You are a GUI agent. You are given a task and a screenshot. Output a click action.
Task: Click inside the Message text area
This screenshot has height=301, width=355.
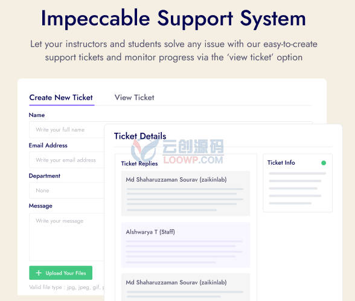pos(66,237)
